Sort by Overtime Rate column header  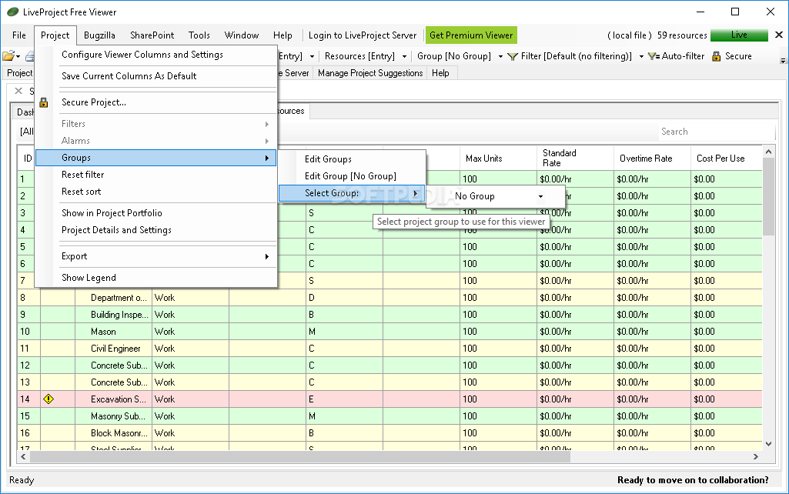click(x=652, y=159)
